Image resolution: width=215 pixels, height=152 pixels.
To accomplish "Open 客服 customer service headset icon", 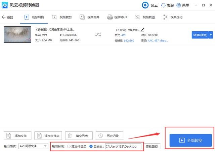I will click(x=163, y=5).
